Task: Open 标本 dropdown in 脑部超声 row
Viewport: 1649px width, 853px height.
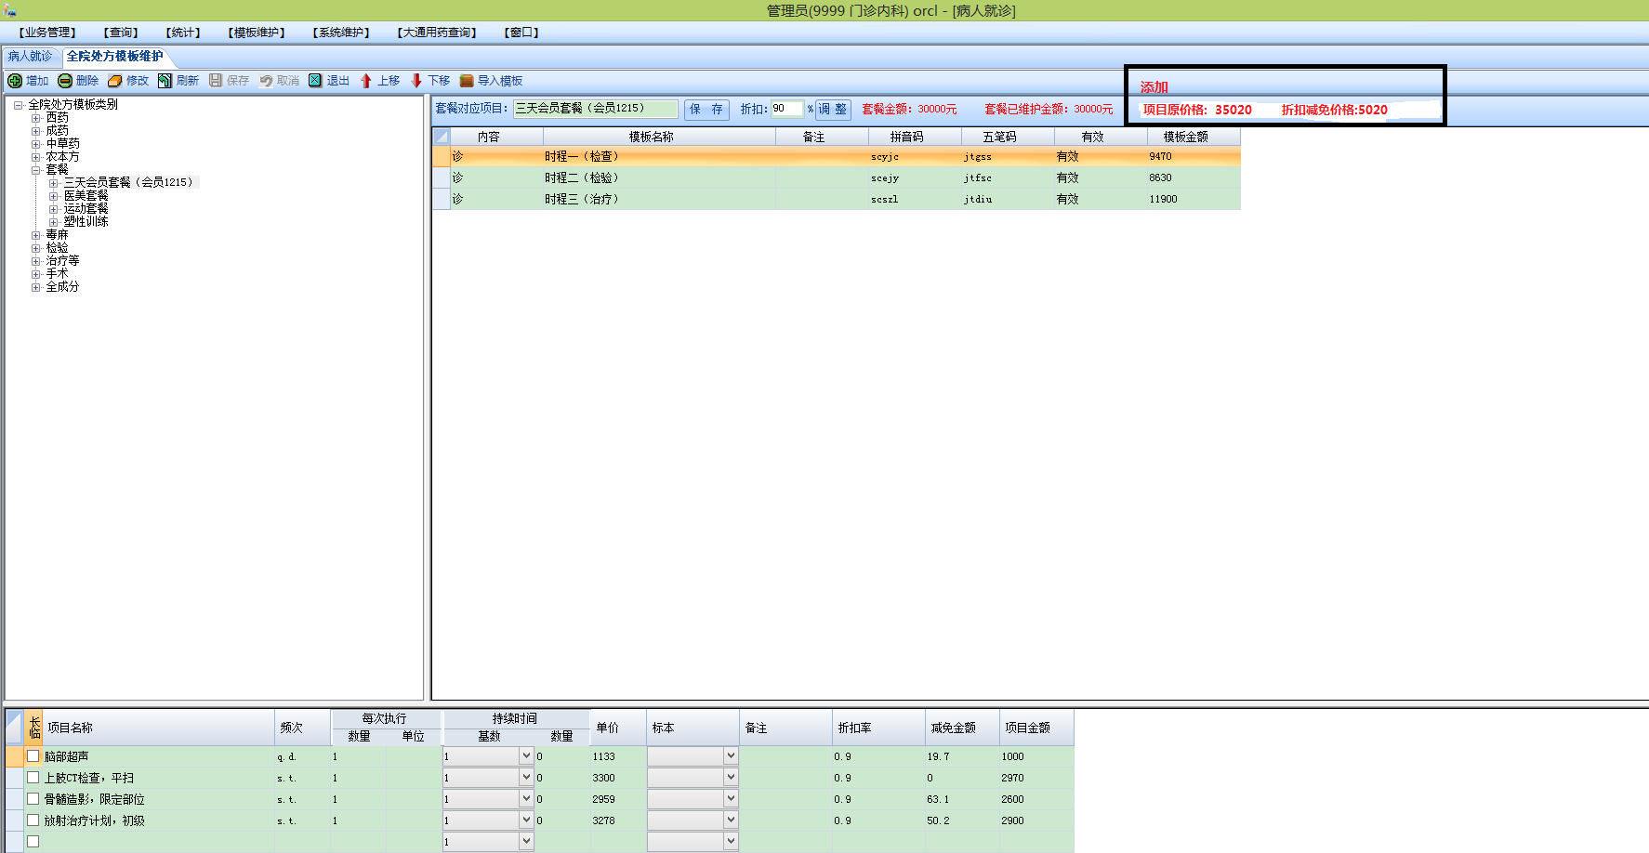Action: click(x=731, y=756)
